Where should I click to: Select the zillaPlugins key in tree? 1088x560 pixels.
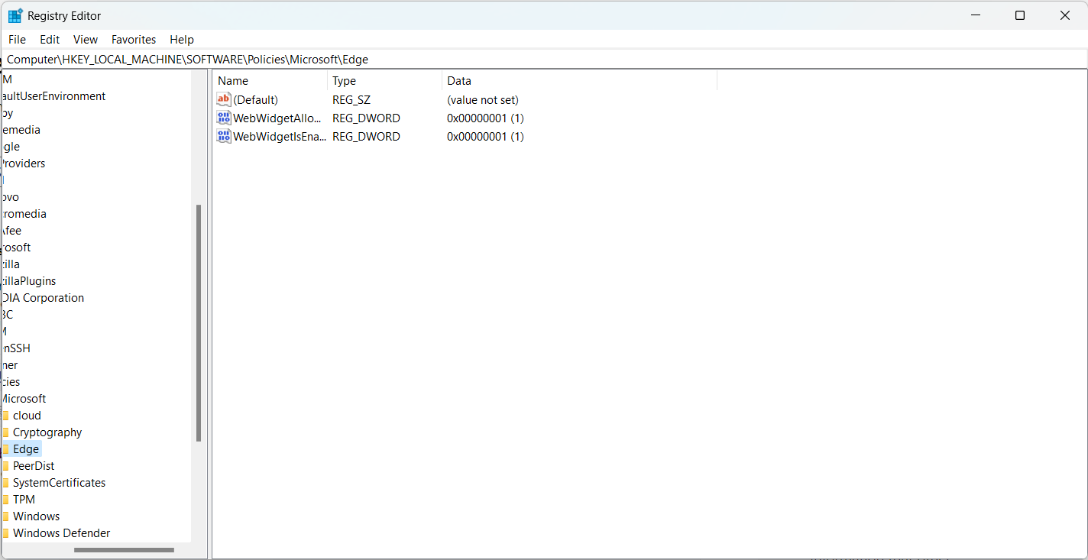28,281
